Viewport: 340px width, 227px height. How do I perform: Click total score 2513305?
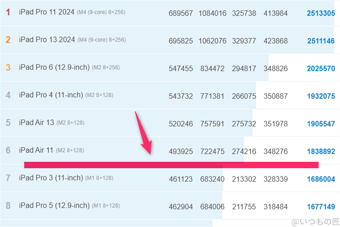coord(321,13)
